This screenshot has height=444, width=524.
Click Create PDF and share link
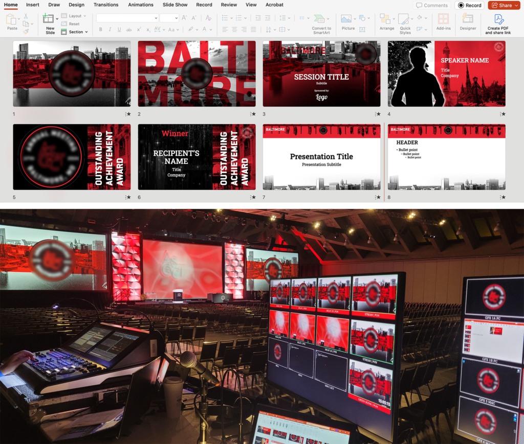[498, 24]
